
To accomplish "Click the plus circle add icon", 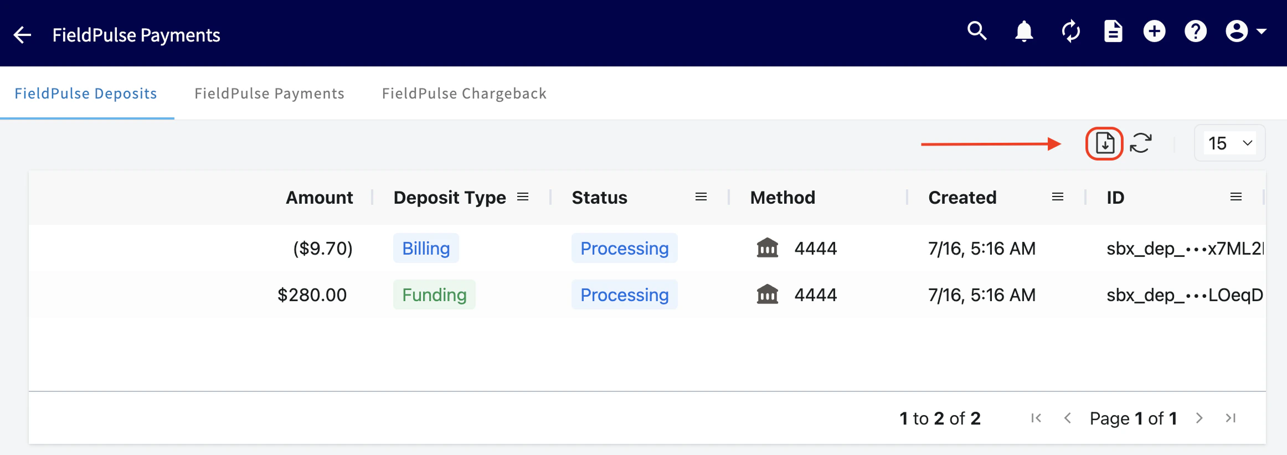I will point(1154,31).
